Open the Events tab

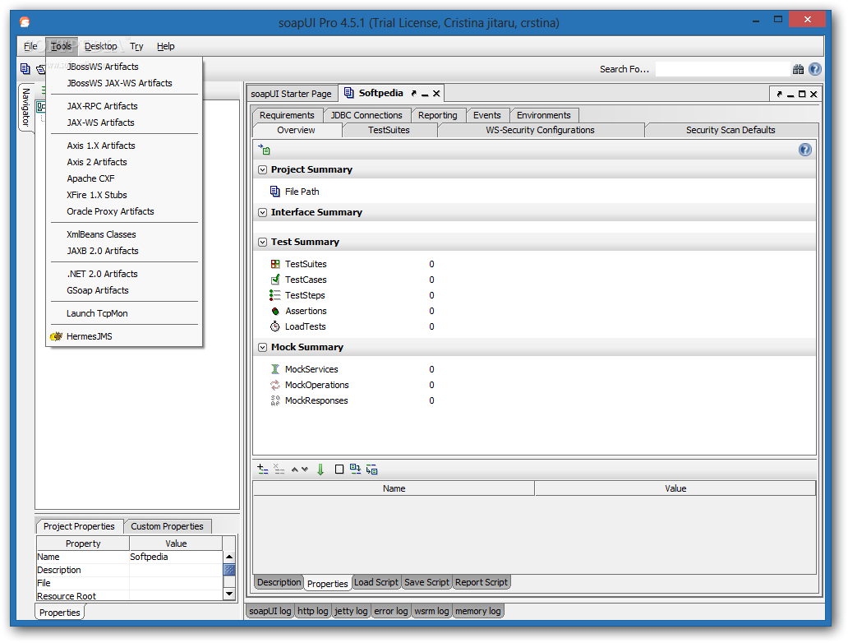click(x=486, y=115)
